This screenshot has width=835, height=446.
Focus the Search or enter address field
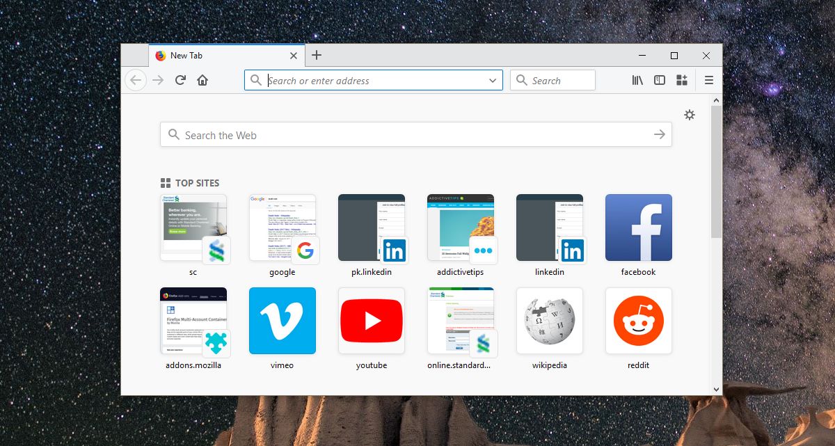point(374,80)
